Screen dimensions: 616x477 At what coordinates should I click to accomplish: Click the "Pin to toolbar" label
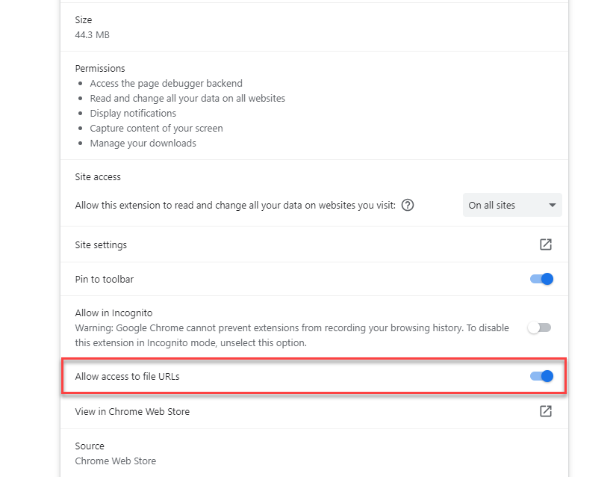[x=104, y=279]
